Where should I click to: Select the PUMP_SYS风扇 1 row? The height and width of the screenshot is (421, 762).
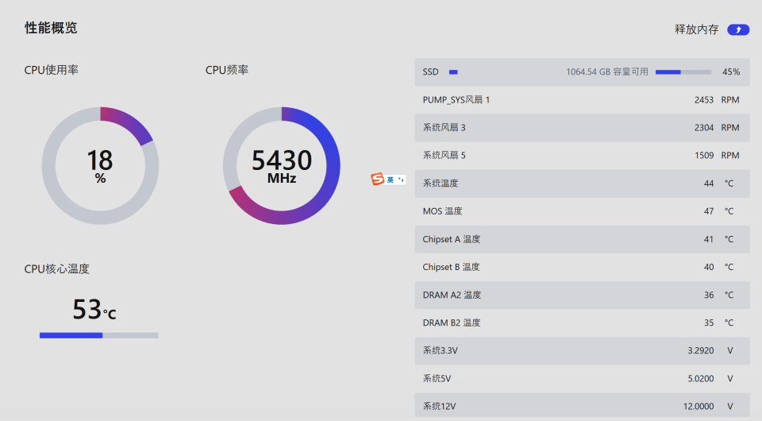(581, 100)
